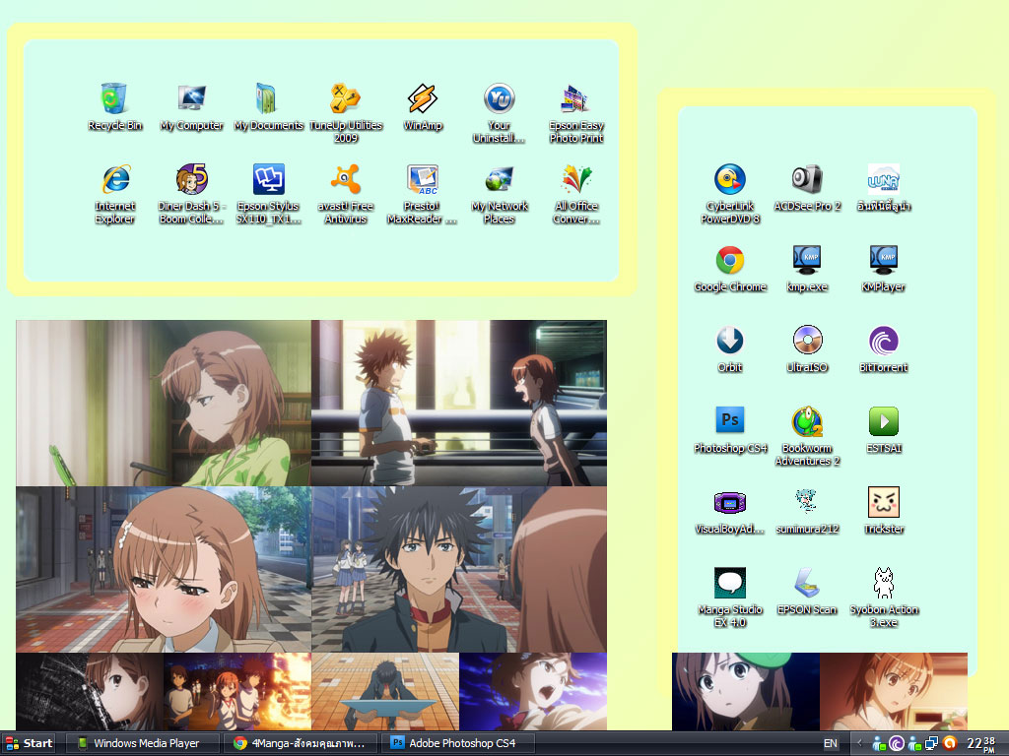Screen dimensions: 1009x756
Task: Expand hidden system tray icons arrow
Action: 859,743
